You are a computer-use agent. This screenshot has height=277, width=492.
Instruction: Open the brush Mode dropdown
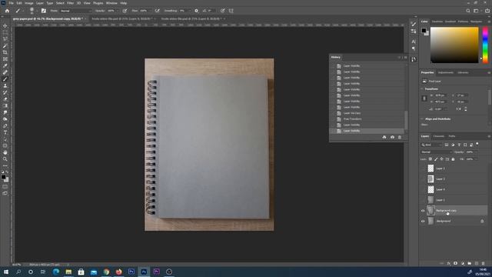point(75,11)
